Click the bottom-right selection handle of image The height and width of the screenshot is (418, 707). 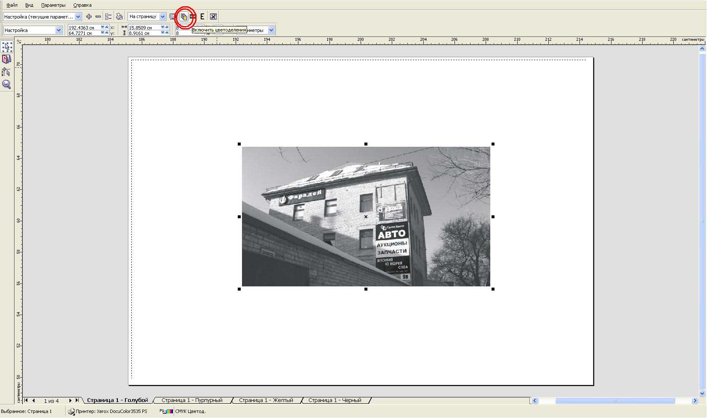493,289
